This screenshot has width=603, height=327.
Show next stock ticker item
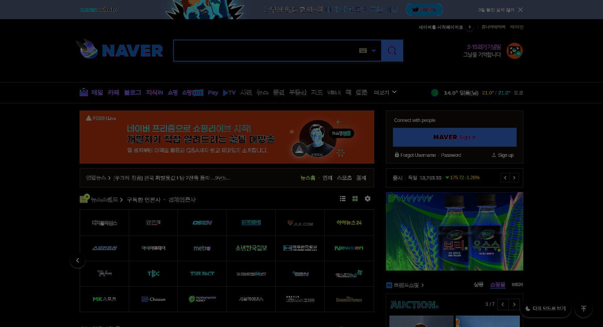514,178
